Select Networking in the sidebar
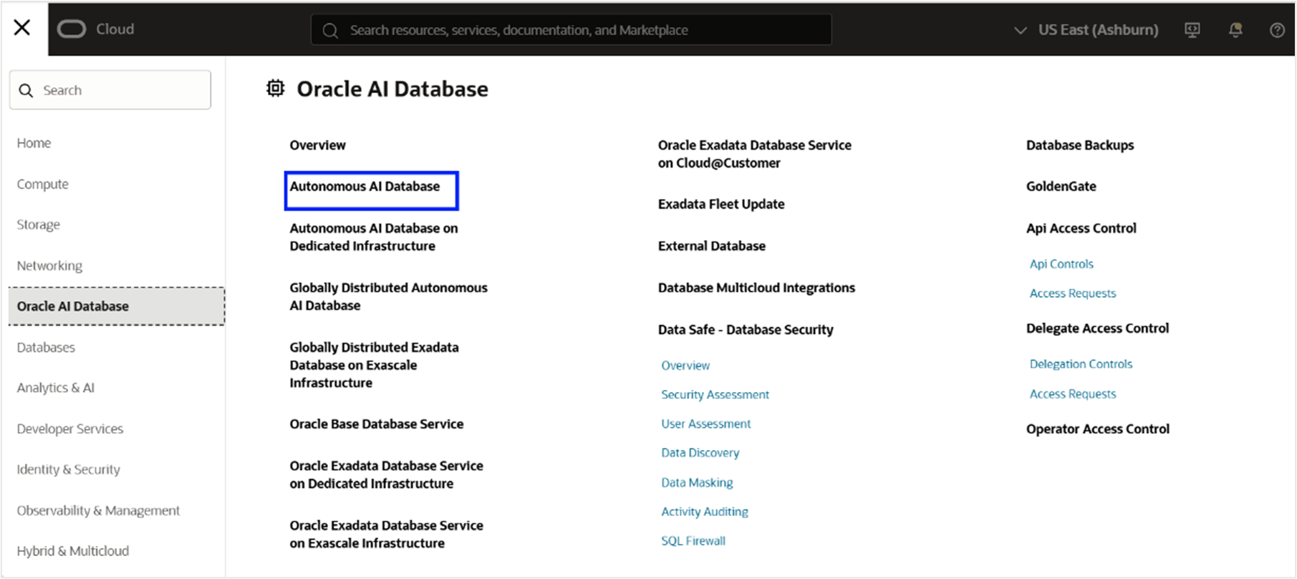 tap(49, 265)
